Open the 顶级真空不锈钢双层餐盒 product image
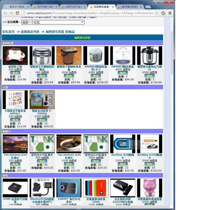 point(42,56)
